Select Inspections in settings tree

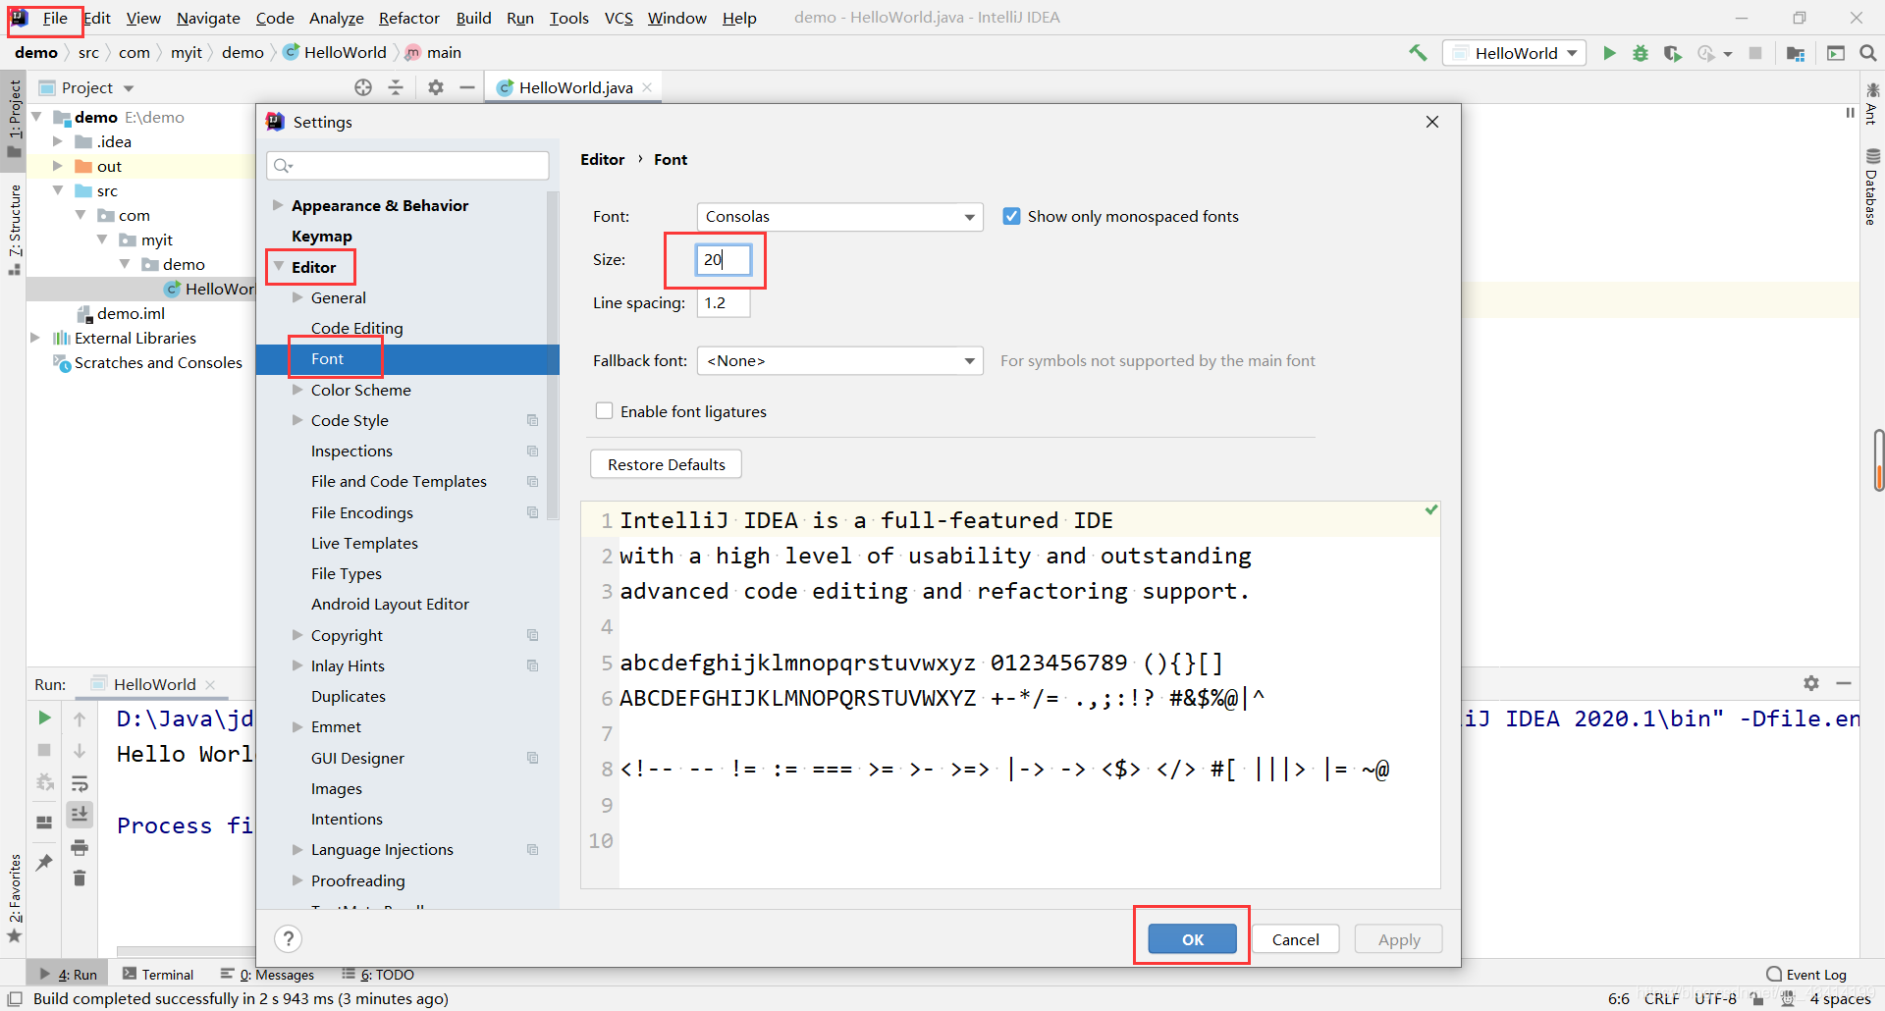click(x=351, y=451)
